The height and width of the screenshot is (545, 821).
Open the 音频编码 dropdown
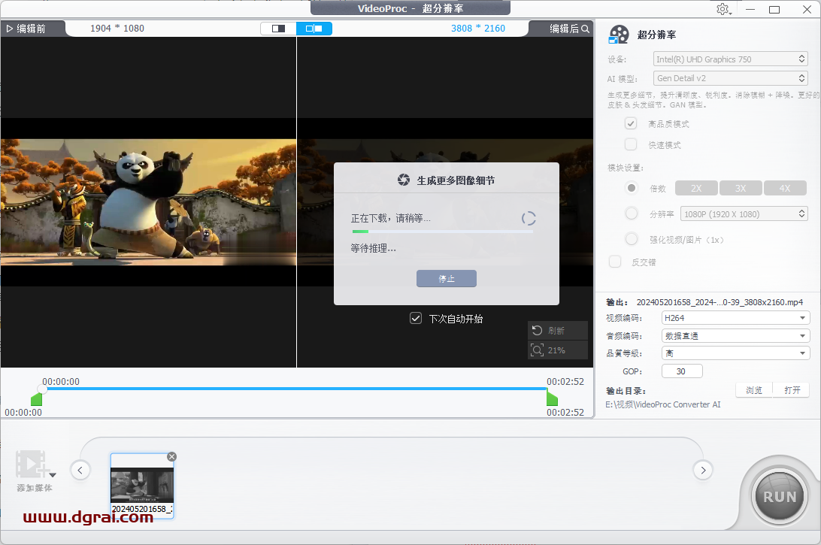pyautogui.click(x=735, y=335)
